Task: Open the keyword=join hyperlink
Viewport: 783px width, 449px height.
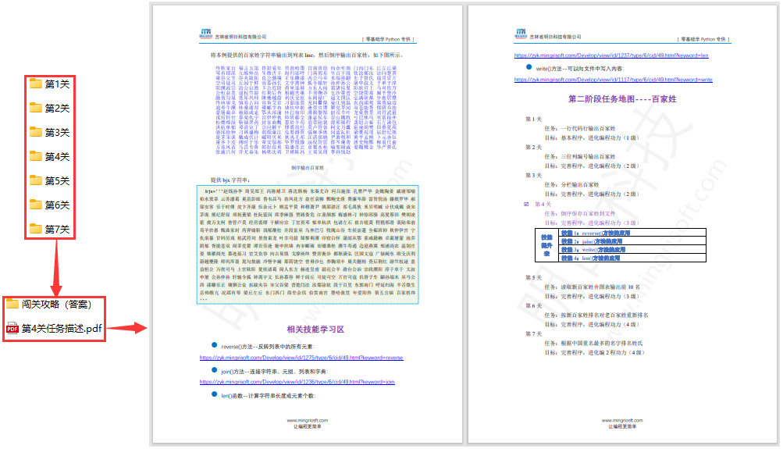Action: 297,382
